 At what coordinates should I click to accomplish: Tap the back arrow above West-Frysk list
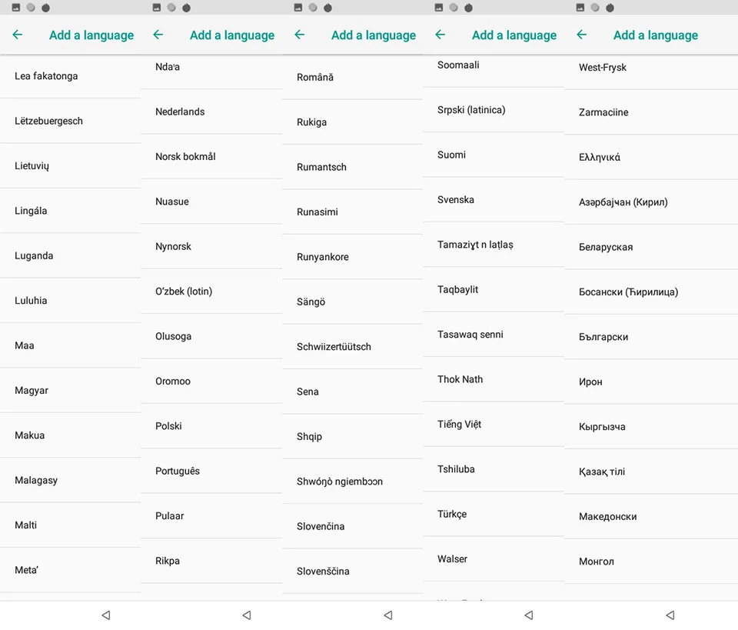click(x=582, y=35)
